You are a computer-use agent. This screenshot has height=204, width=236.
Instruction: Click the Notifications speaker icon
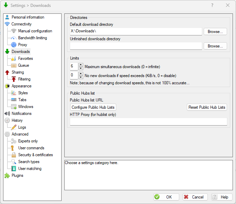[7, 114]
